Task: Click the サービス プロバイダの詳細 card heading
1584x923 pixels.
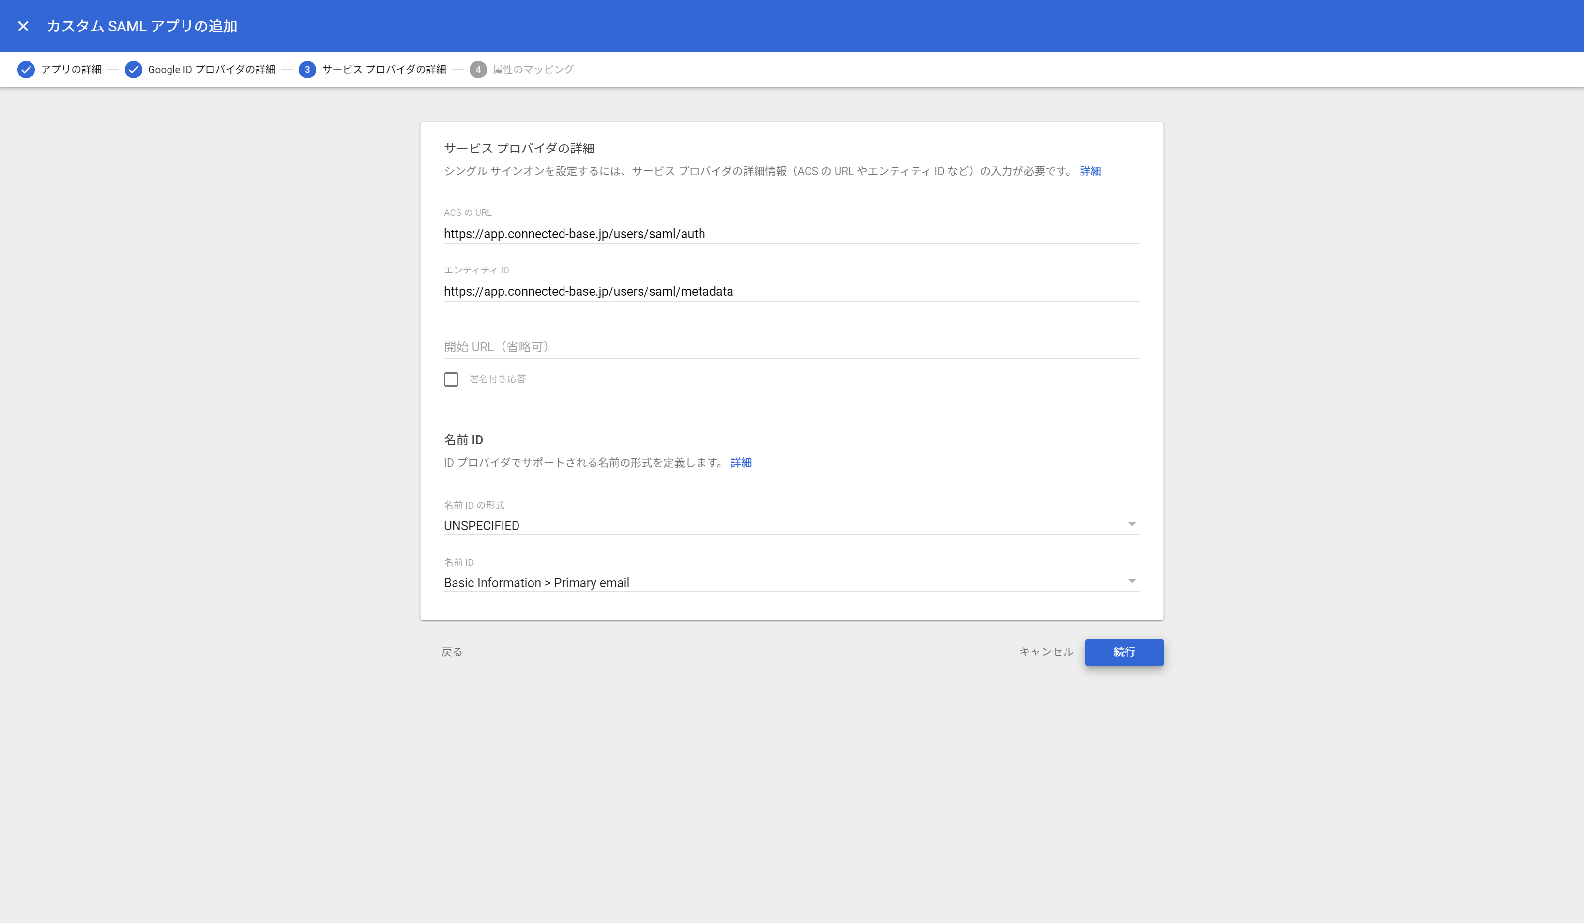Action: point(519,148)
